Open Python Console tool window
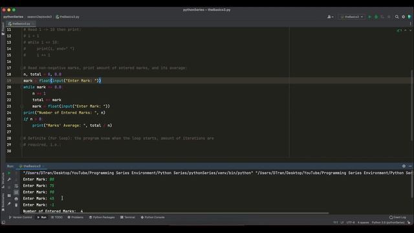The height and width of the screenshot is (233, 414). 153,217
